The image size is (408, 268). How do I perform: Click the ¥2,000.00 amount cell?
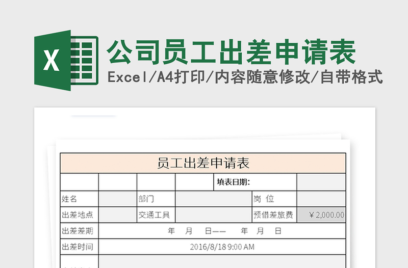tap(321, 215)
